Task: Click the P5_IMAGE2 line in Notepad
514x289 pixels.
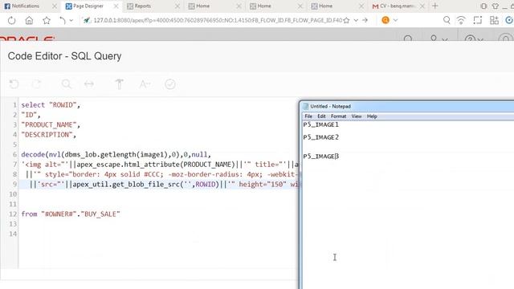Action: tap(321, 137)
